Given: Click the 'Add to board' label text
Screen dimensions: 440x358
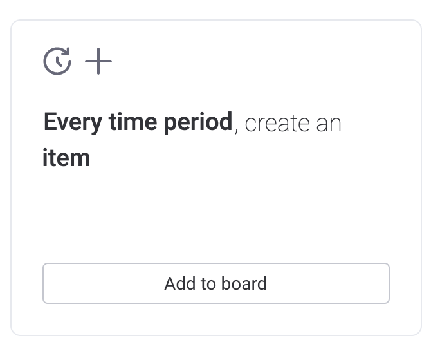Looking at the screenshot, I should click(215, 283).
